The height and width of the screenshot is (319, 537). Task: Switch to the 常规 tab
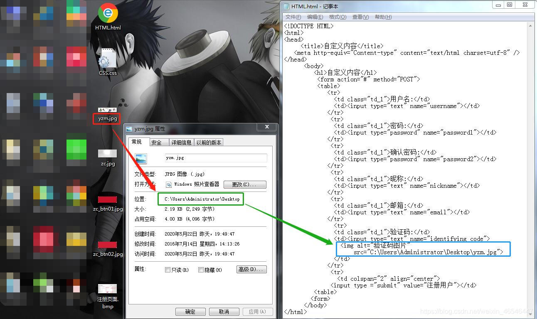point(139,142)
